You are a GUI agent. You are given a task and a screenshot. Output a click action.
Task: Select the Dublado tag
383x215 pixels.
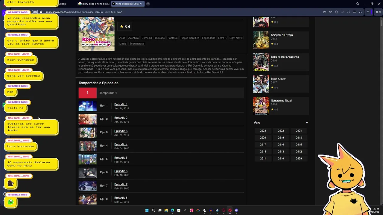pyautogui.click(x=160, y=38)
